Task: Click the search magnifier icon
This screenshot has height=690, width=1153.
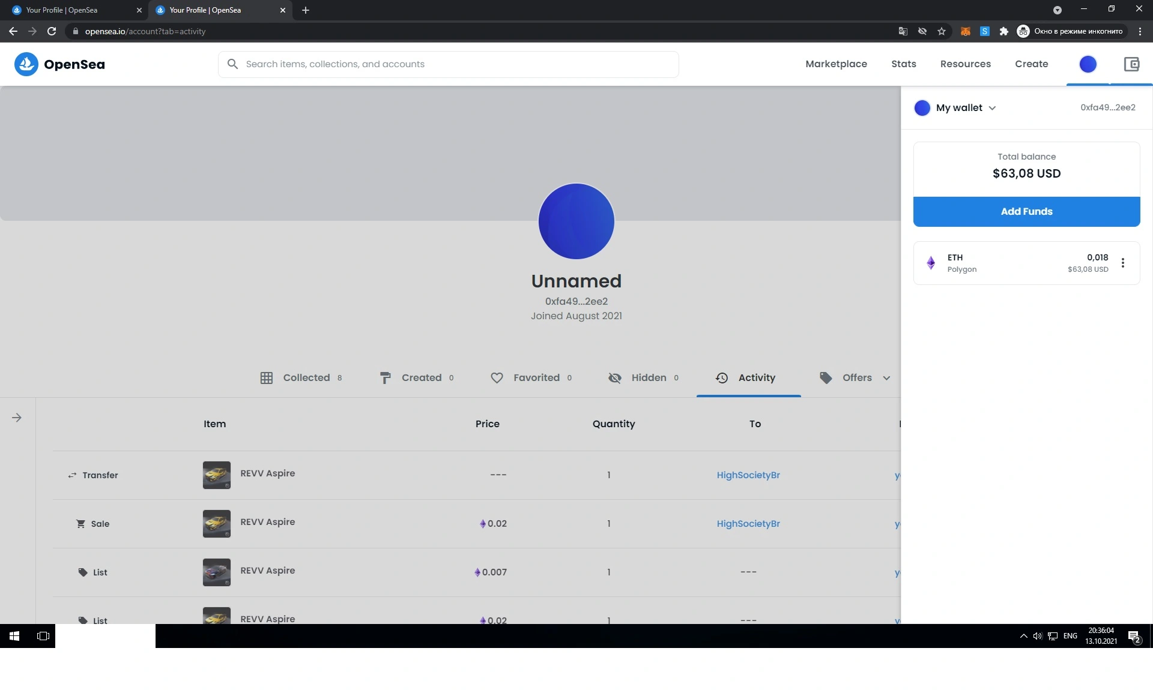Action: [x=232, y=64]
